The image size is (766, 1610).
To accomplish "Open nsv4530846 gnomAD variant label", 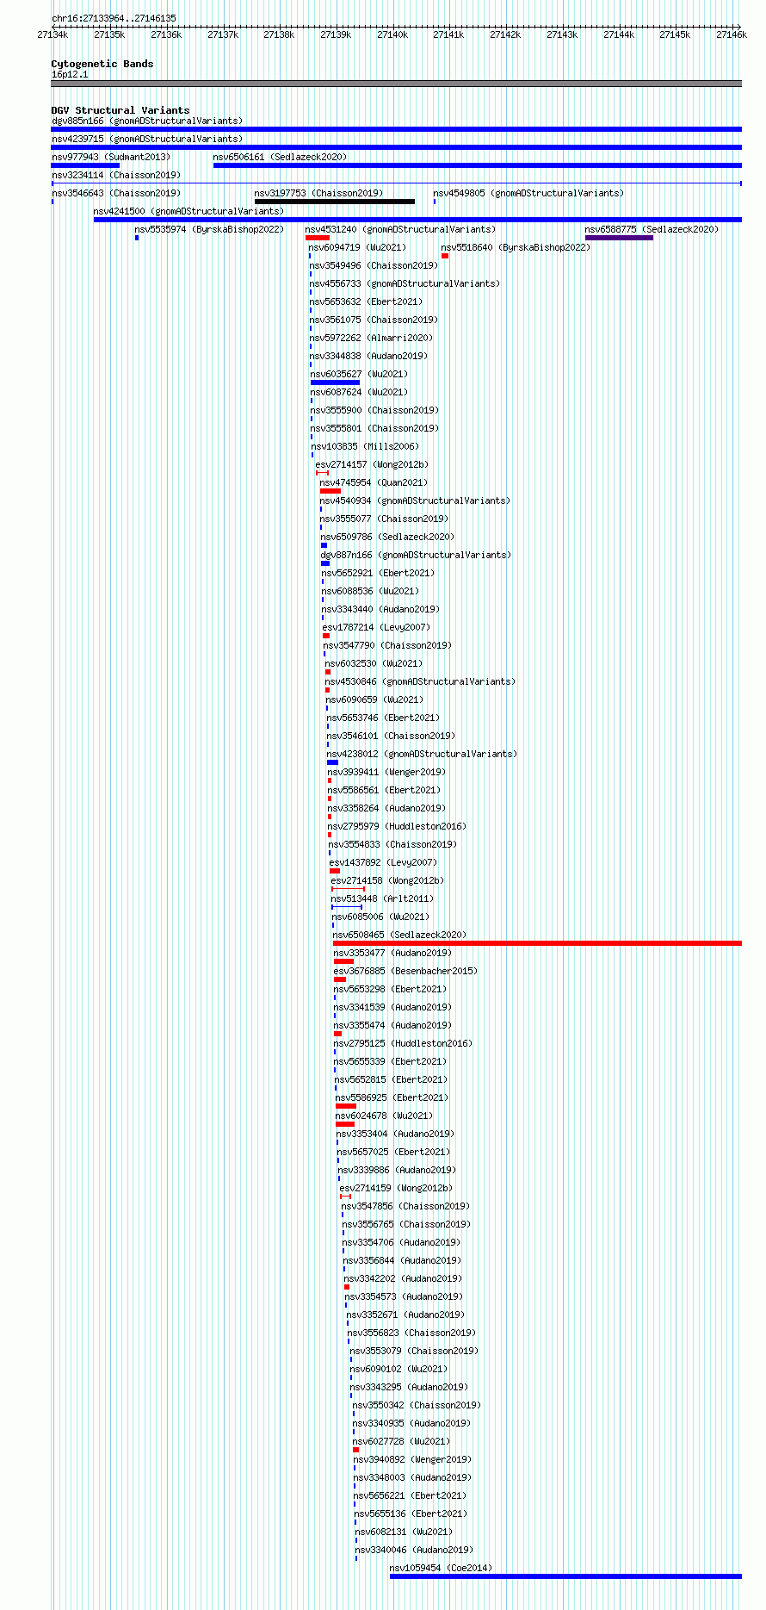I will 420,681.
